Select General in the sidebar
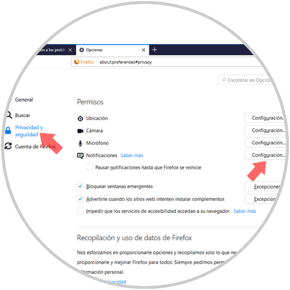Image resolution: width=290 pixels, height=290 pixels. click(24, 100)
